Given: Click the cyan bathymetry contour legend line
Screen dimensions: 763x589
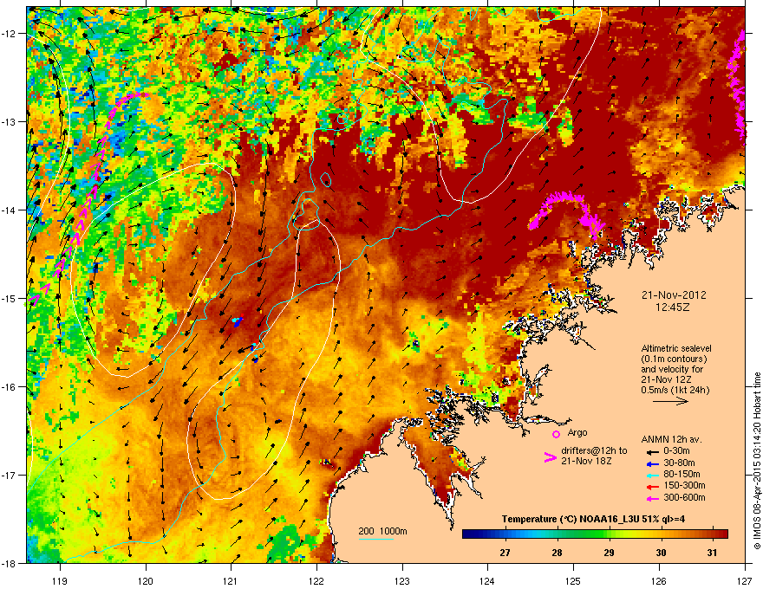Looking at the screenshot, I should pyautogui.click(x=376, y=539).
